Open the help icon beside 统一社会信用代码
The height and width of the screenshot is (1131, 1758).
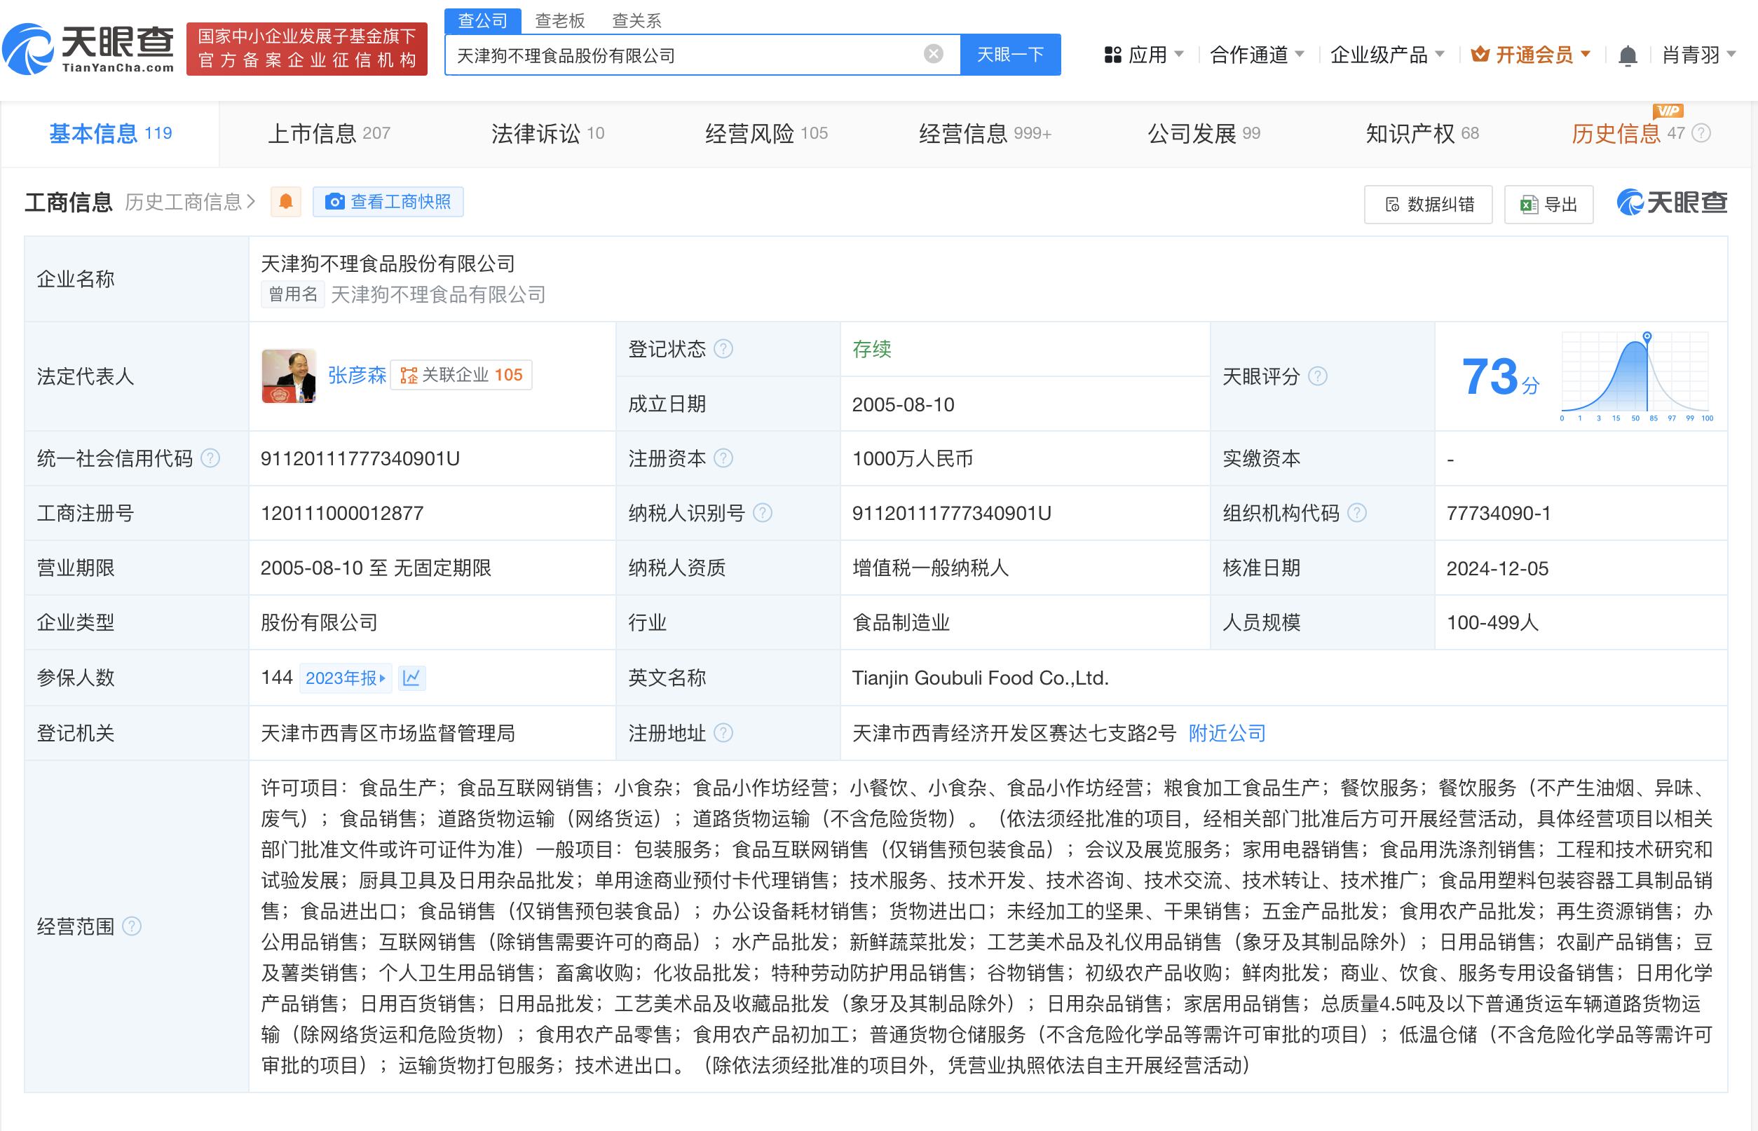[x=210, y=458]
